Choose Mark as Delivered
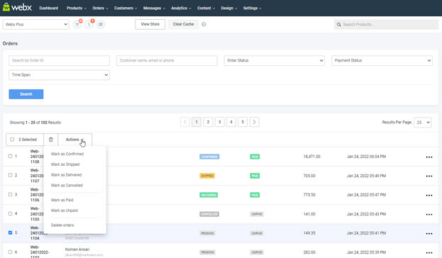This screenshot has width=442, height=258. 66,175
